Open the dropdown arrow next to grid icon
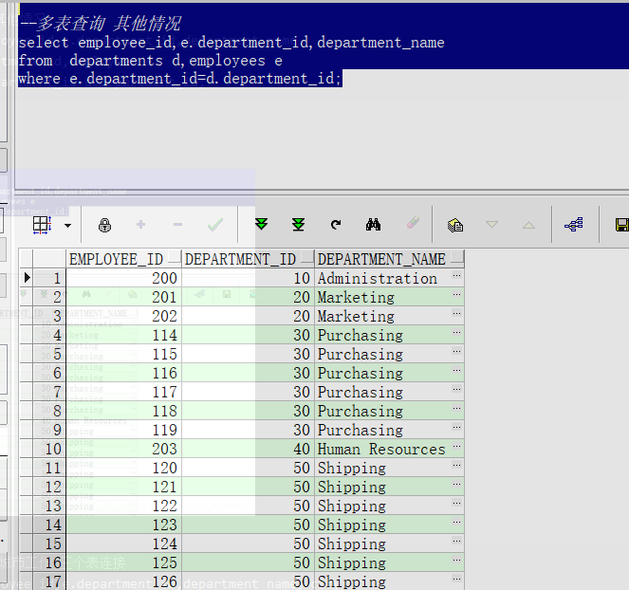Image resolution: width=629 pixels, height=590 pixels. (x=67, y=226)
